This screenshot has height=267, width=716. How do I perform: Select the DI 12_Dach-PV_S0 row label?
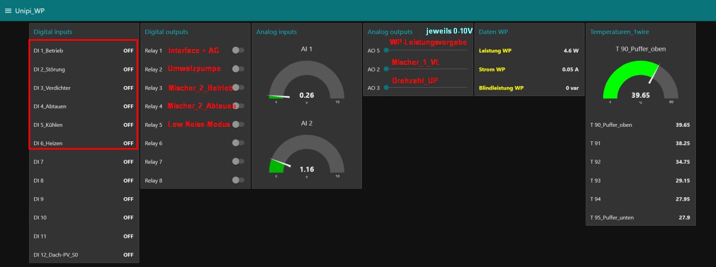(x=56, y=255)
